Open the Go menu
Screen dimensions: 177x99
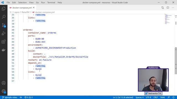coord(37,2)
